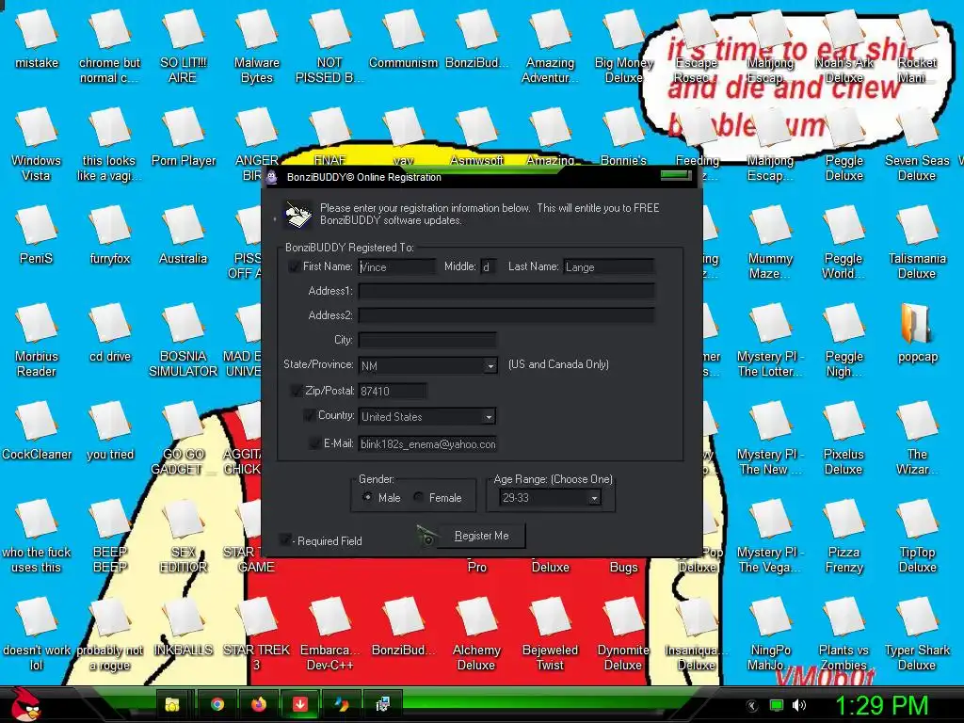This screenshot has width=964, height=723.
Task: Select the 'Australia' desktop icon
Action: click(184, 234)
